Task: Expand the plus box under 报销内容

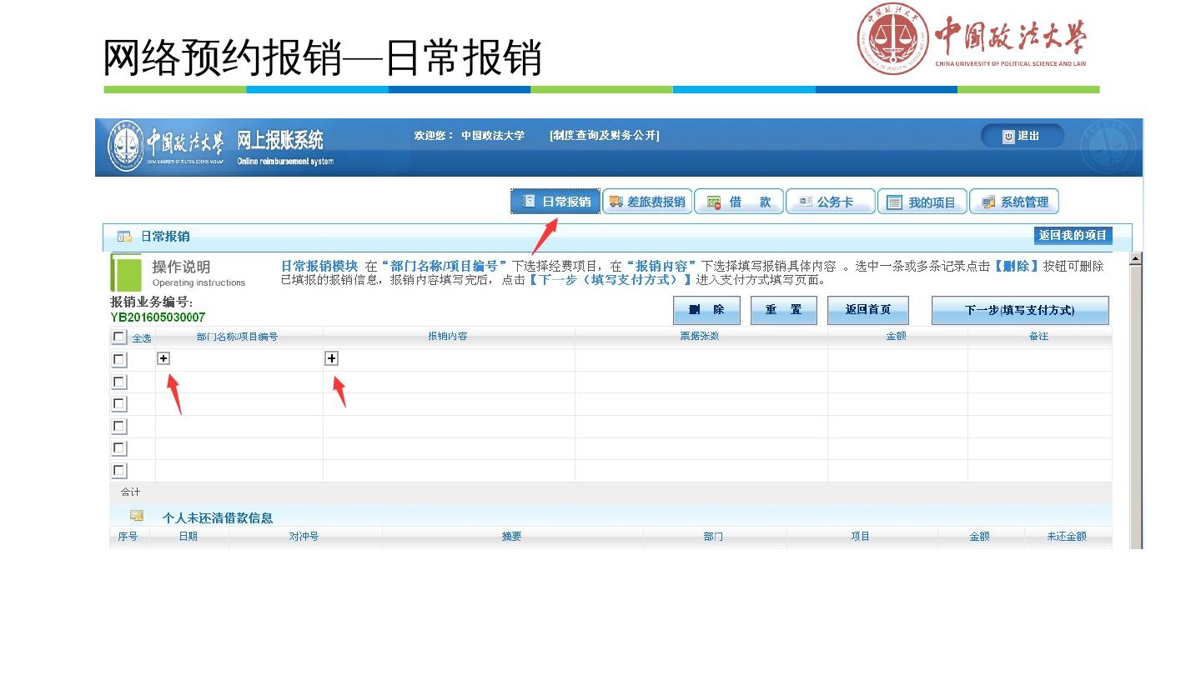Action: pos(331,358)
